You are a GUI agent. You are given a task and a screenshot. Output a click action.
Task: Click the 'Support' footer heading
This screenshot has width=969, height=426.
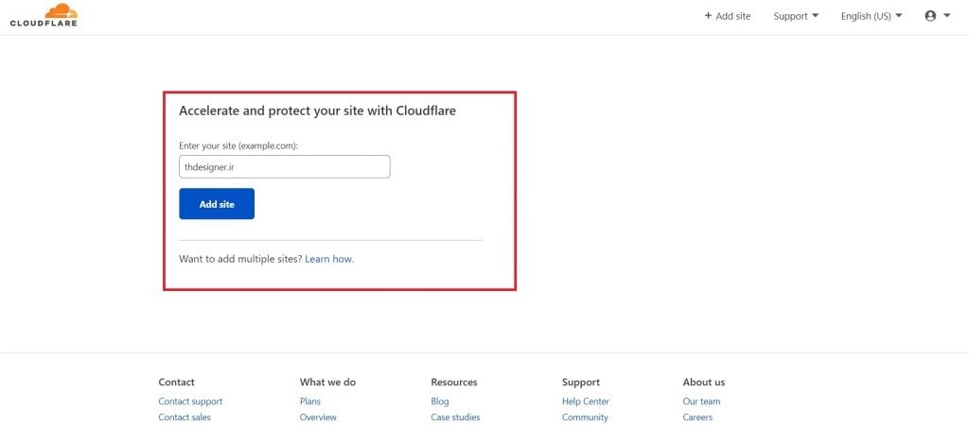(x=581, y=383)
